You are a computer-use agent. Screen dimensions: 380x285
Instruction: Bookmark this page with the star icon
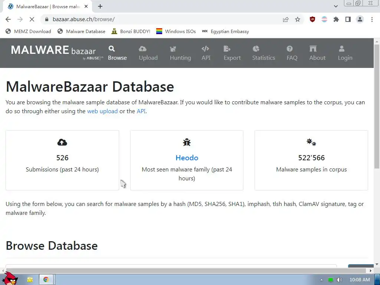coord(298,19)
